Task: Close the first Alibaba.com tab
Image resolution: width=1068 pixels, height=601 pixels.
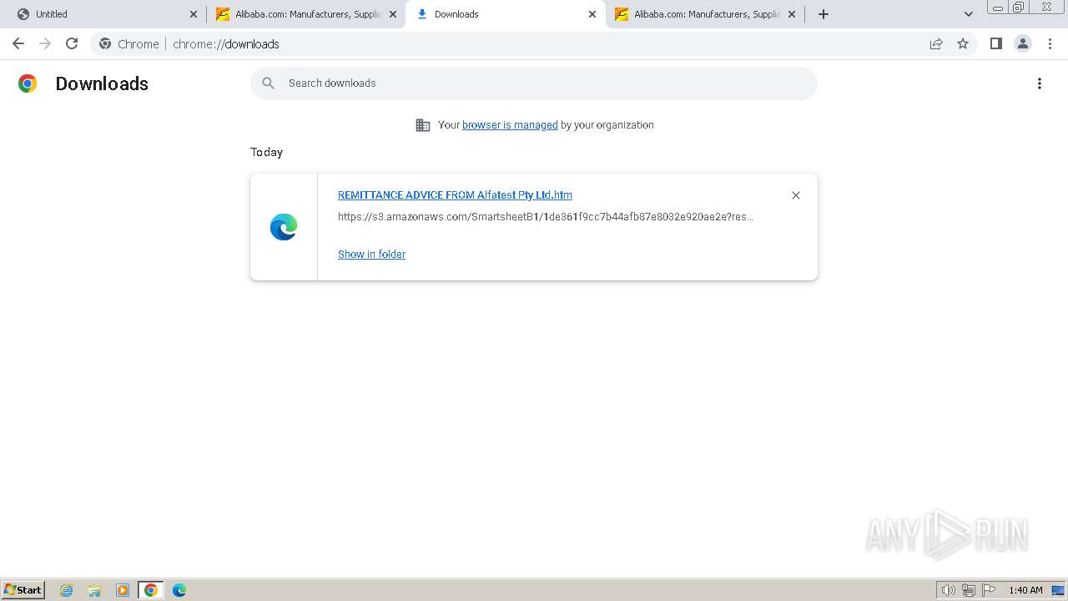Action: [x=393, y=14]
